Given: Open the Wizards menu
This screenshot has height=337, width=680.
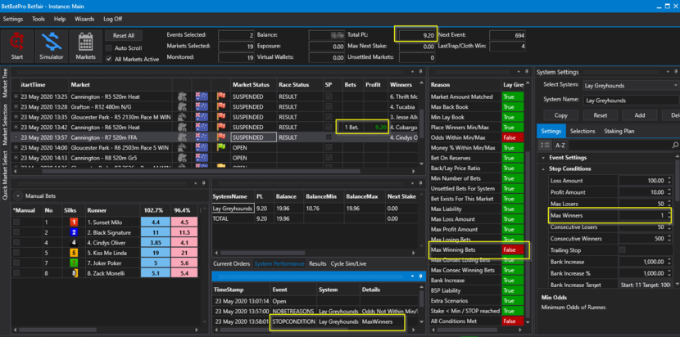Looking at the screenshot, I should [85, 18].
